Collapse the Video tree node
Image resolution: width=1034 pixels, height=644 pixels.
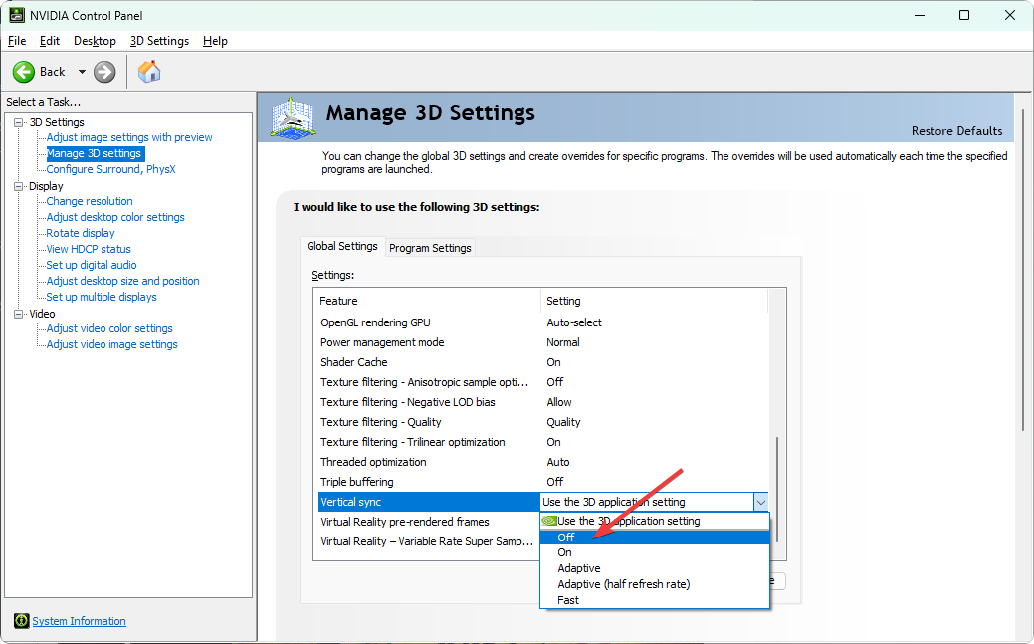coord(18,314)
